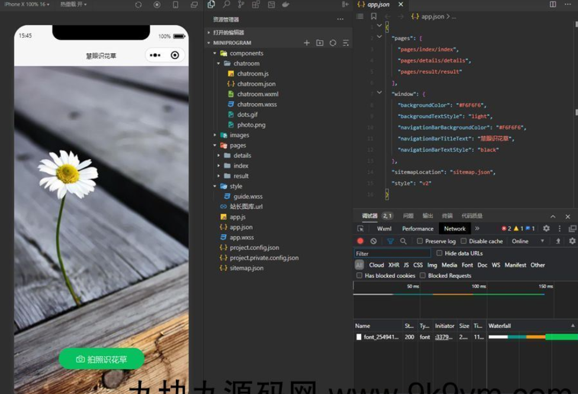The width and height of the screenshot is (578, 394).
Task: Collapse all folders in the MINIPROGRAM tree
Action: click(346, 43)
